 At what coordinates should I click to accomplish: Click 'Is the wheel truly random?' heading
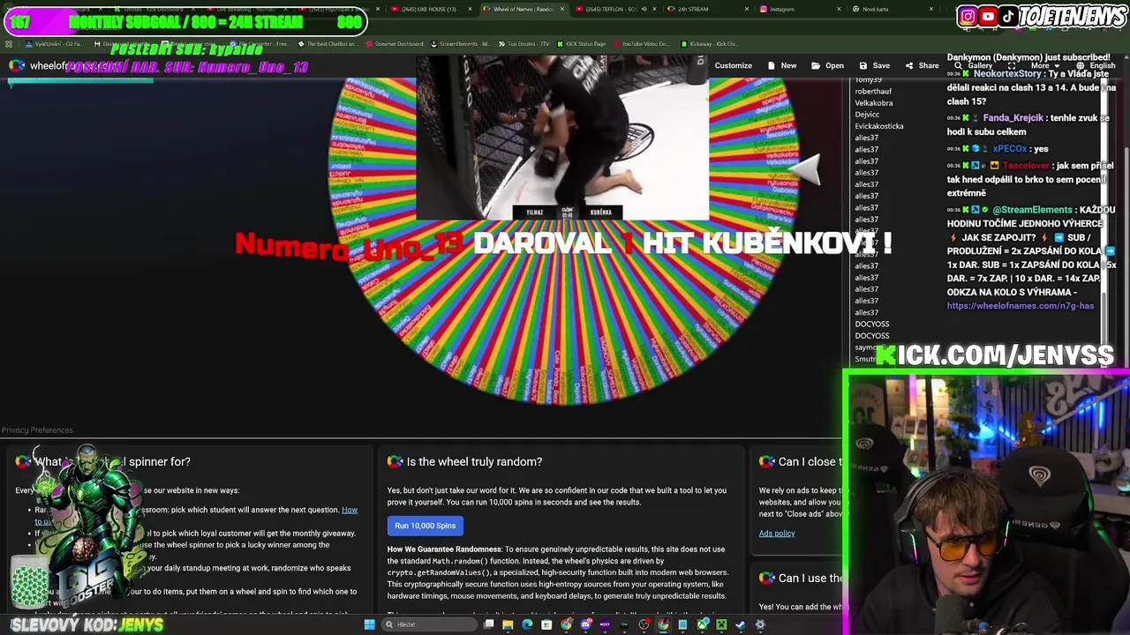(474, 461)
